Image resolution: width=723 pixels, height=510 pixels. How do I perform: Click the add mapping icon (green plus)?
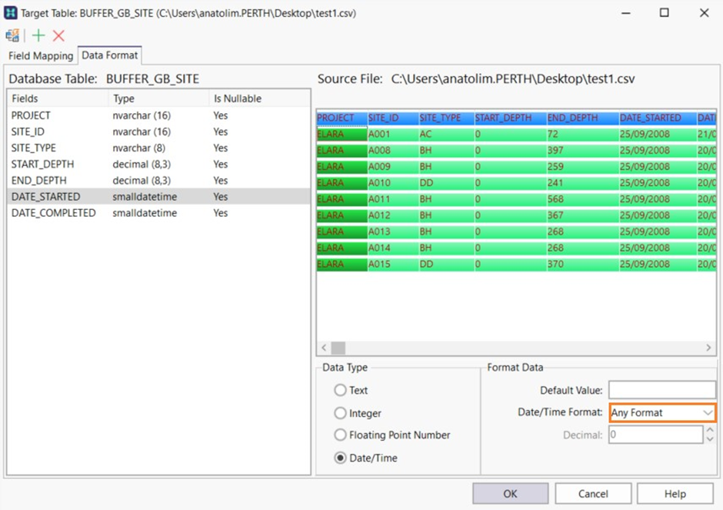pos(37,35)
